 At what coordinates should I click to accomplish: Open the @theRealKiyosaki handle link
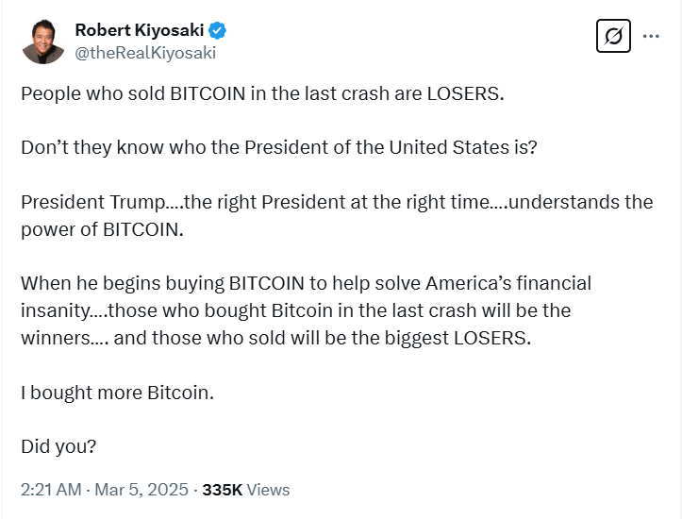[x=145, y=53]
